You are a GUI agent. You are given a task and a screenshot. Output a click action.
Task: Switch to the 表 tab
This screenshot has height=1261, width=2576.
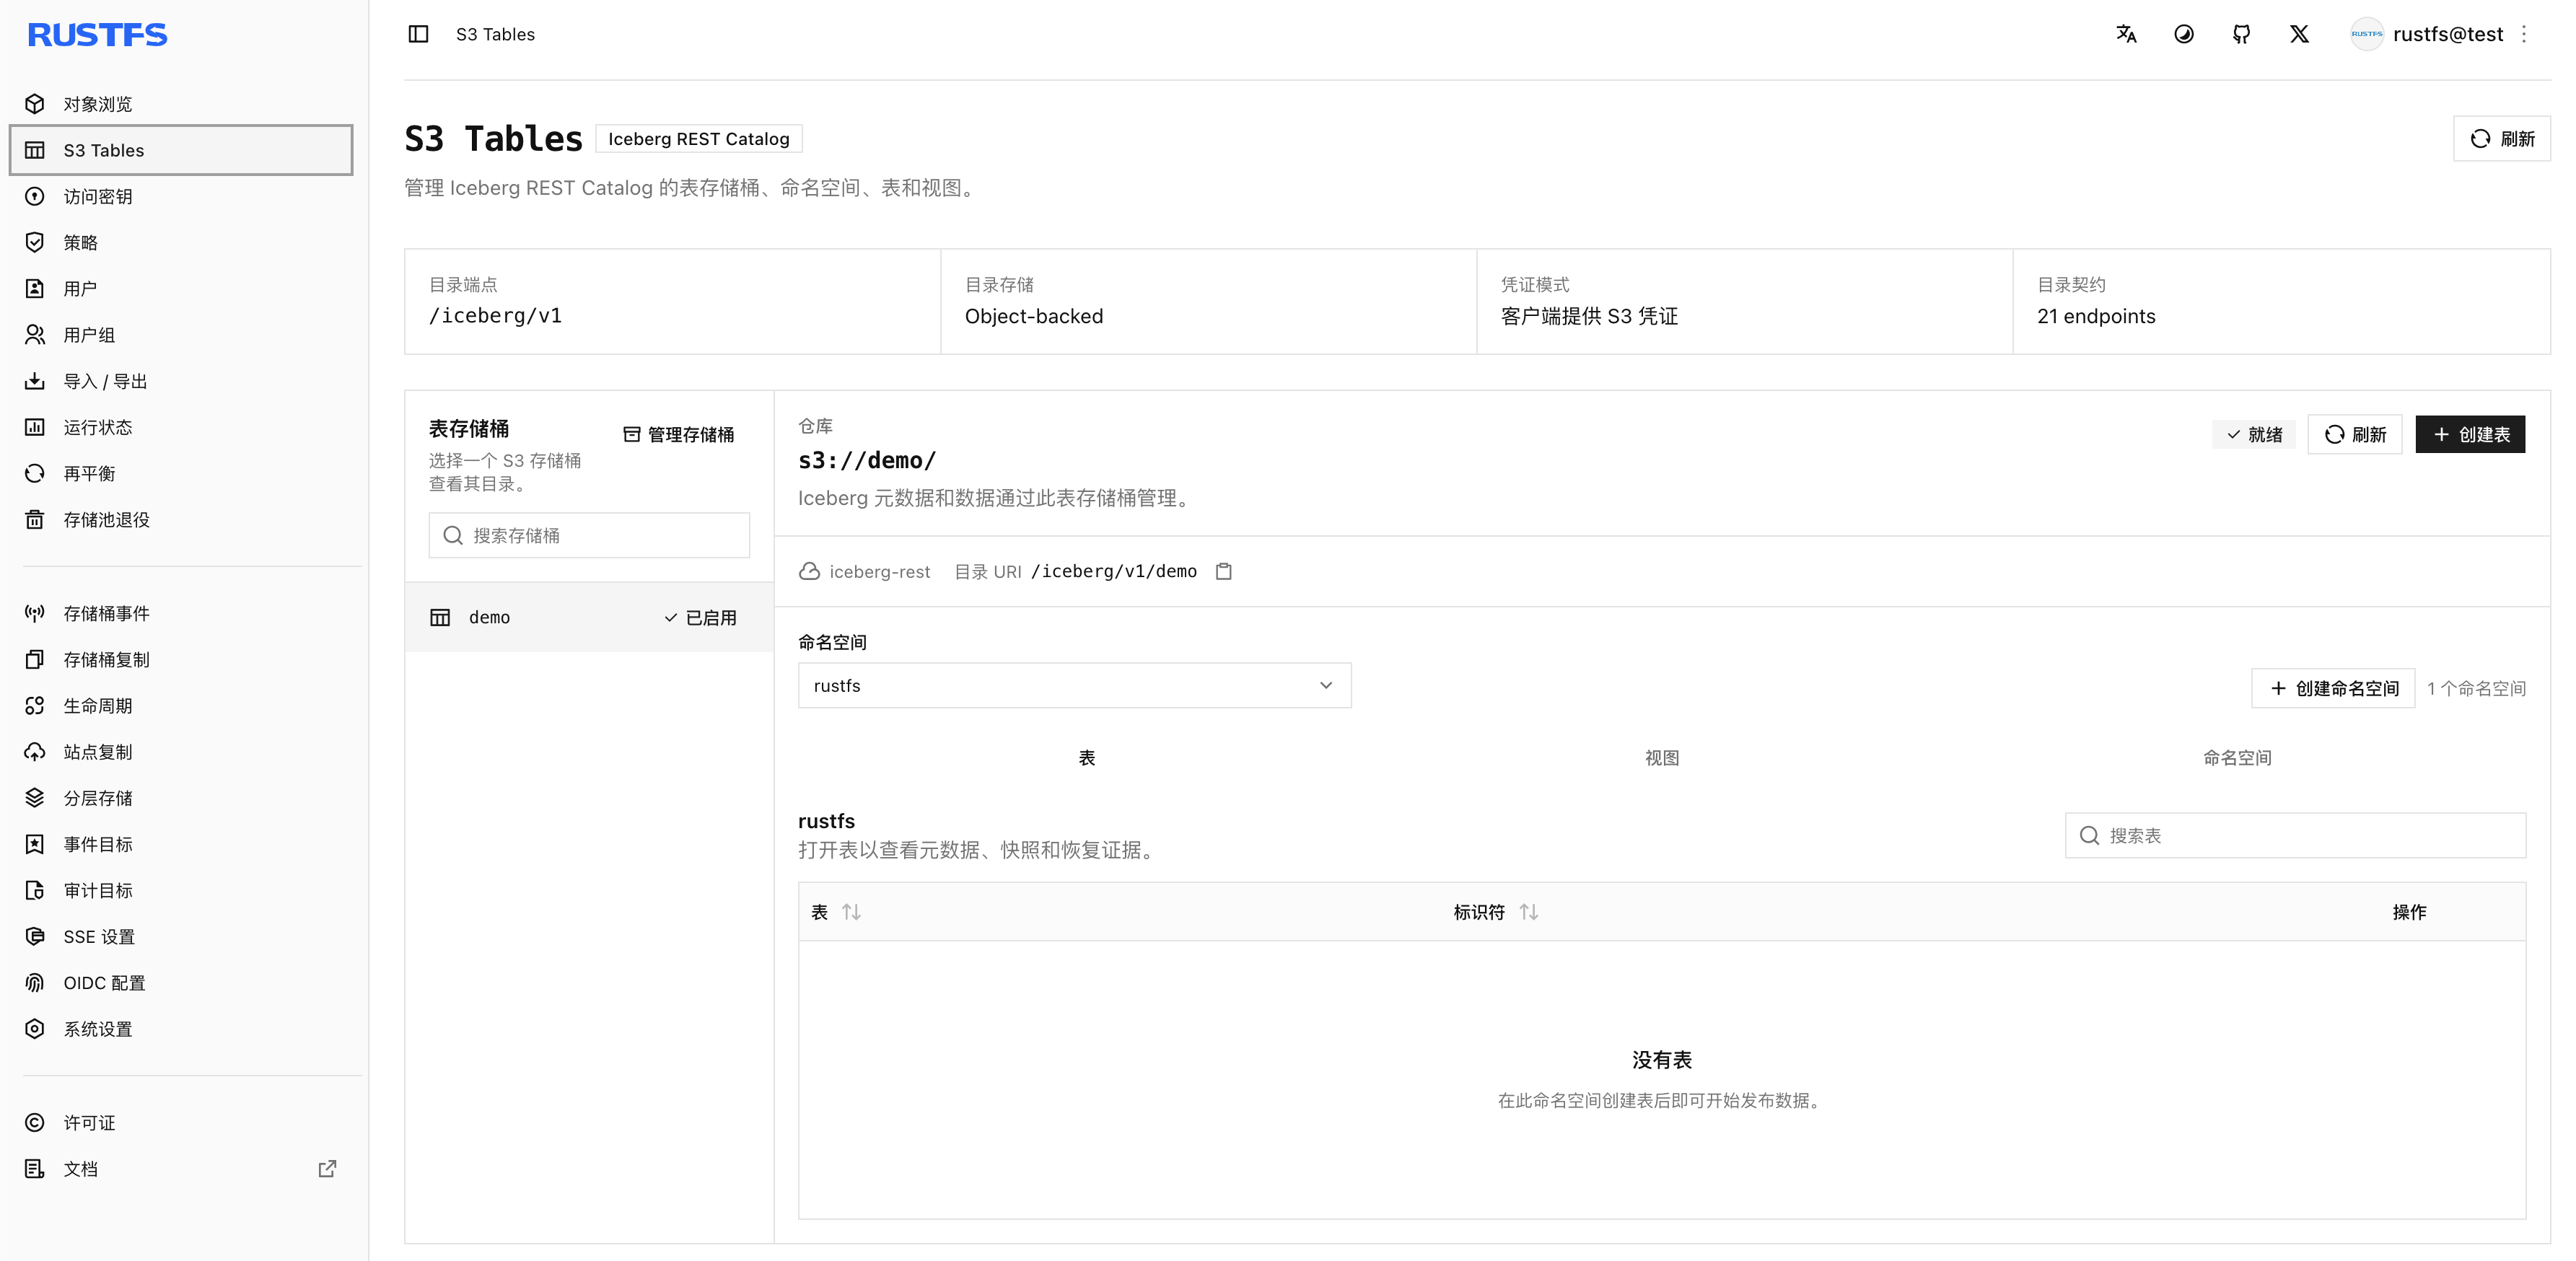(1087, 758)
